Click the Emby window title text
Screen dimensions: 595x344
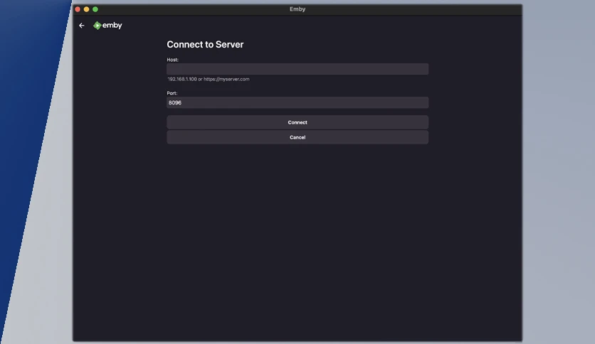pyautogui.click(x=297, y=9)
